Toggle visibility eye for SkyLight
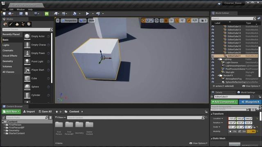Viewport: 262px width, 147px height. (213, 72)
